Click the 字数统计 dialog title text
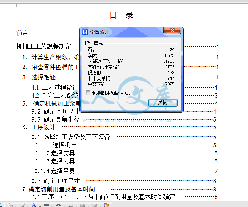248x207 pixels. coord(99,32)
